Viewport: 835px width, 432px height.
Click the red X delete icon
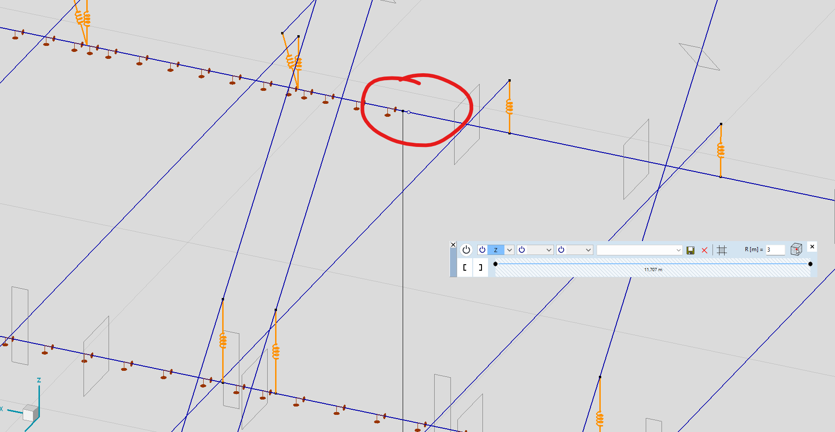pyautogui.click(x=705, y=250)
